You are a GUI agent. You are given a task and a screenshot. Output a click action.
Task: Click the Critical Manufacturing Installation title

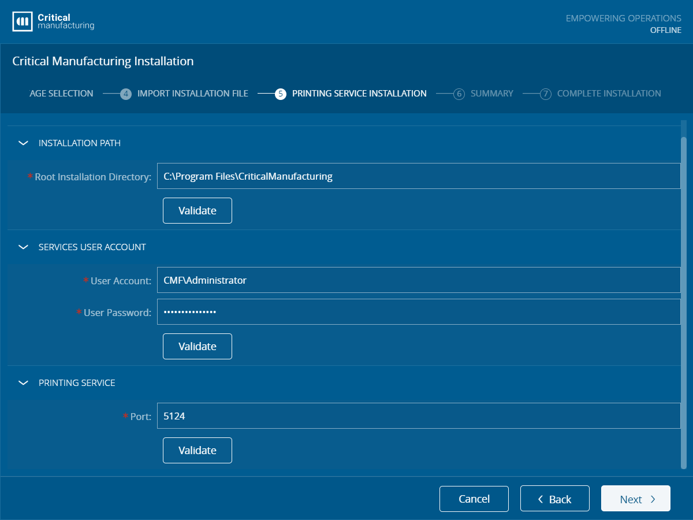coord(103,61)
